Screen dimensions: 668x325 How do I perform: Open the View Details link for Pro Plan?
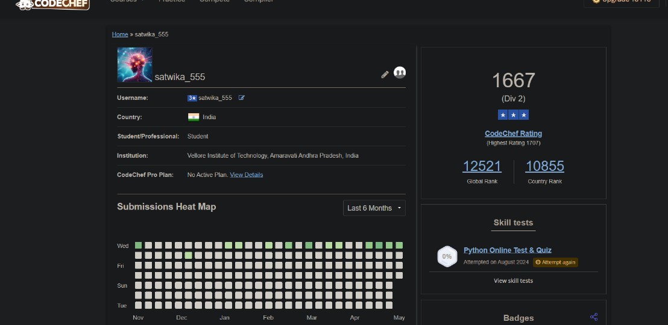pos(246,175)
